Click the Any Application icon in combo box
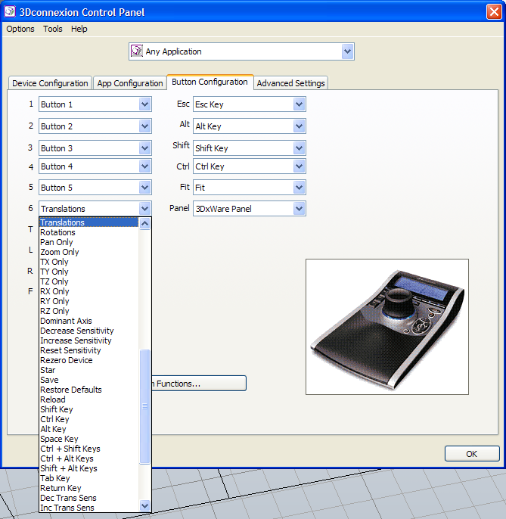 [137, 51]
